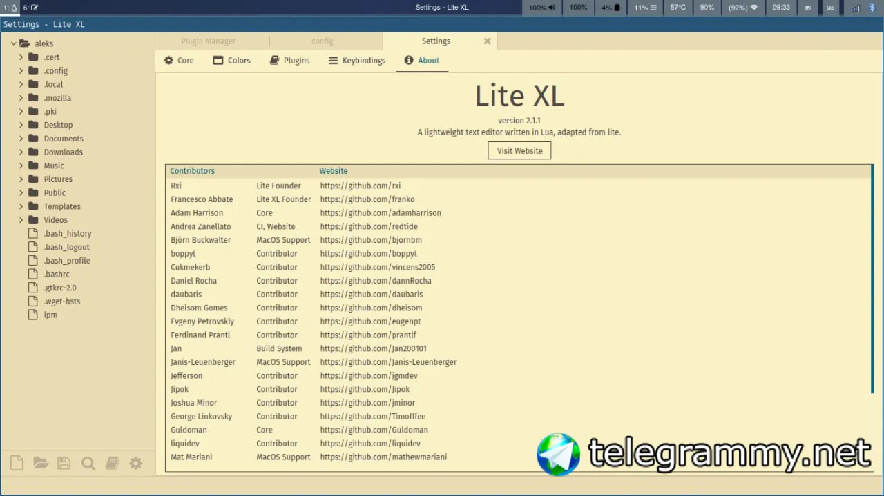Click the 09:33 clock in system bar
884x496 pixels.
point(781,8)
